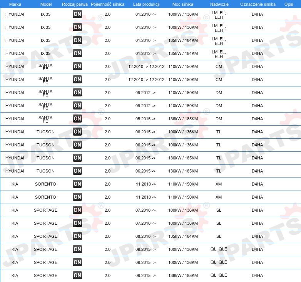This screenshot has width=301, height=282.
Task: Click the Opis column header
Action: coord(289,4)
